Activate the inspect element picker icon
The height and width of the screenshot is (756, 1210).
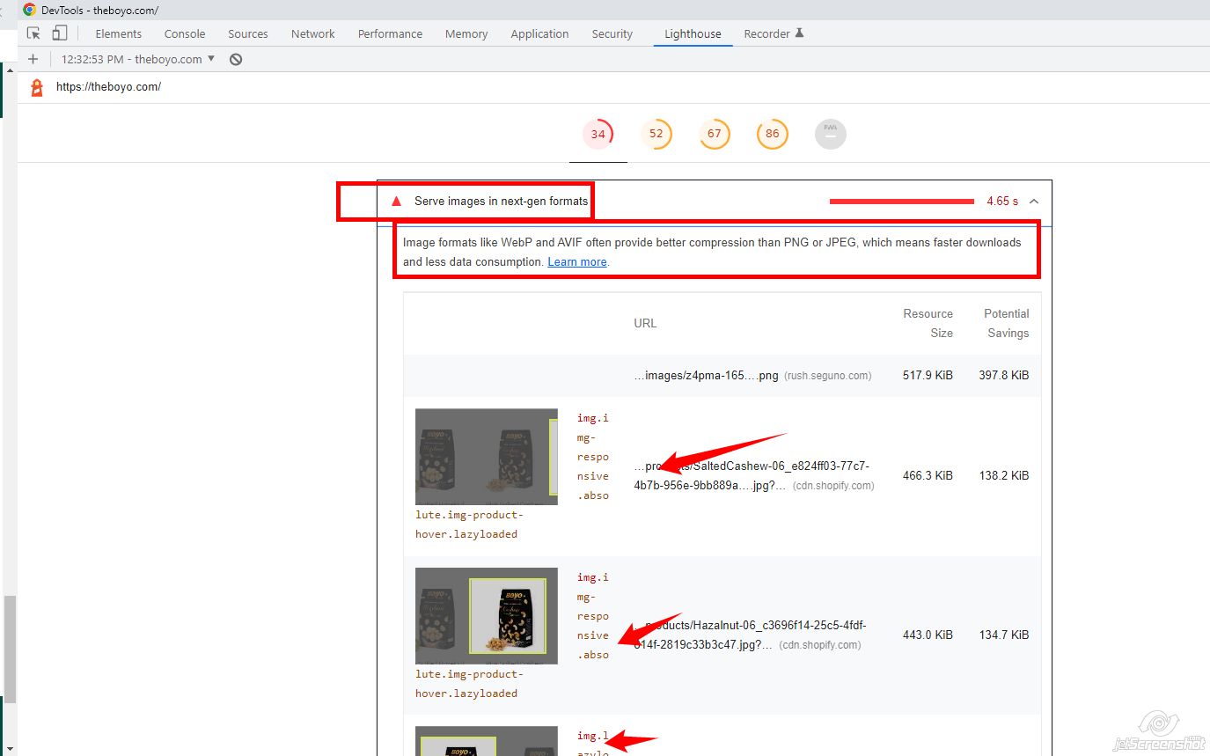(x=33, y=33)
